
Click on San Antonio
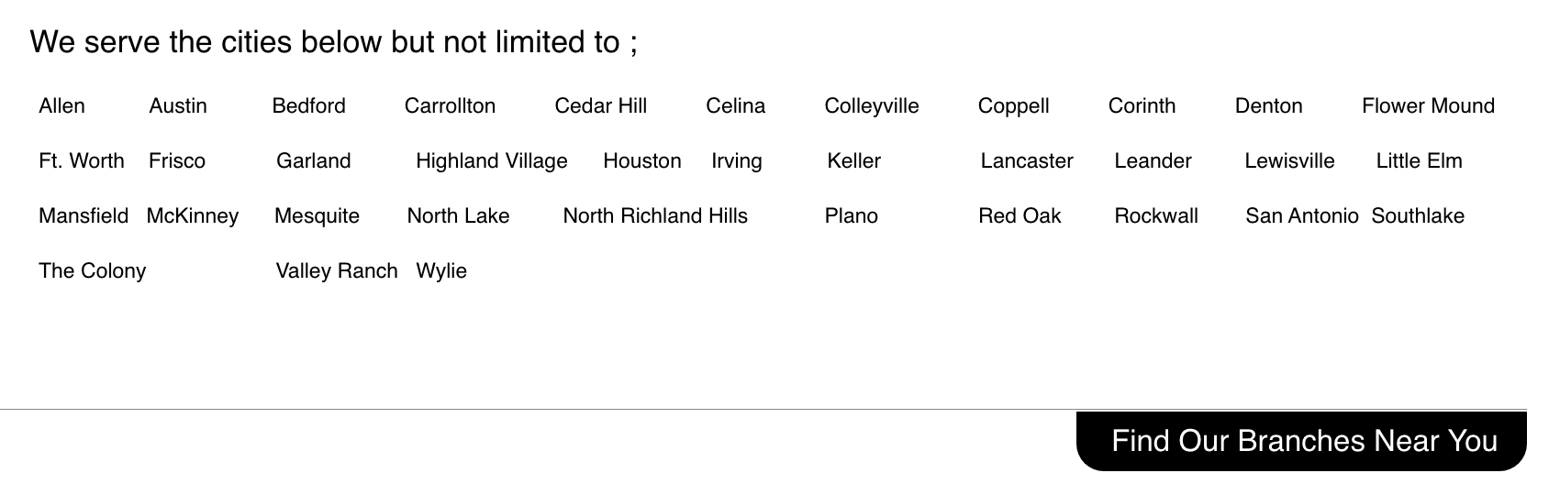click(1301, 216)
